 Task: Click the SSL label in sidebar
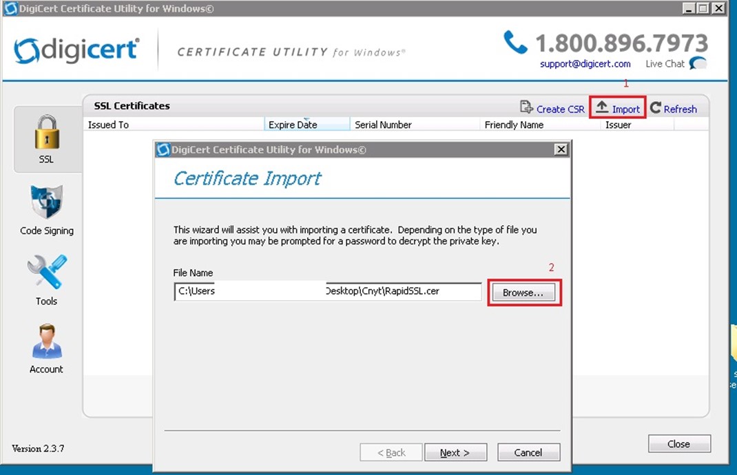coord(46,159)
